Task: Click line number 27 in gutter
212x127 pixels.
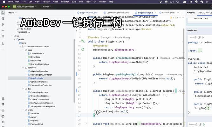Action: (79, 116)
